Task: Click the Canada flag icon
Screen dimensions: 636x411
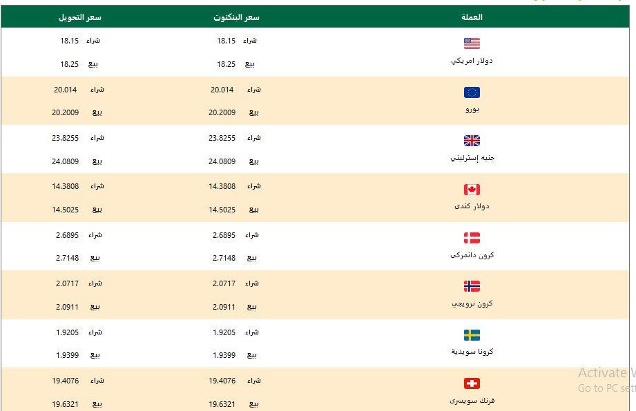Action: (472, 190)
